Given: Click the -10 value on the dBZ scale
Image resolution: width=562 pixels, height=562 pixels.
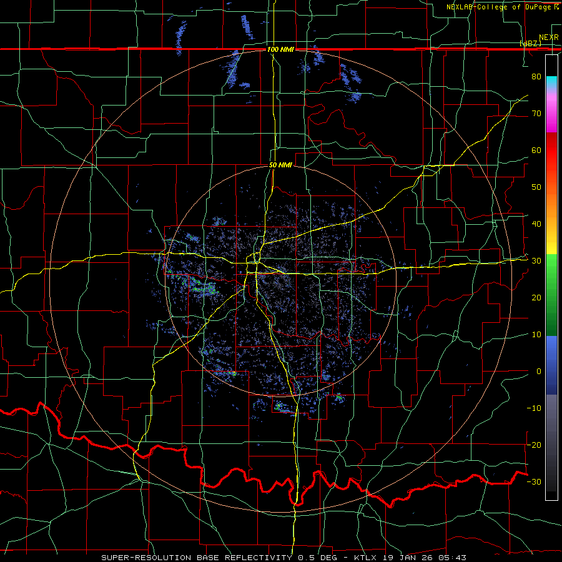Looking at the screenshot, I should pos(534,408).
